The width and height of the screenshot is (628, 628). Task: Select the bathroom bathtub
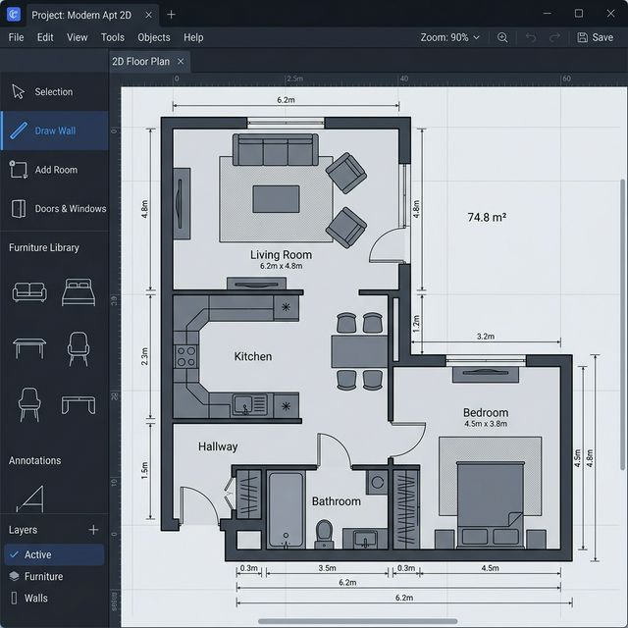286,510
